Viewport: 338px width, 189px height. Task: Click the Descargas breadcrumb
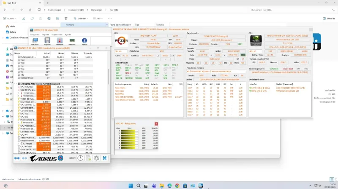97,10
